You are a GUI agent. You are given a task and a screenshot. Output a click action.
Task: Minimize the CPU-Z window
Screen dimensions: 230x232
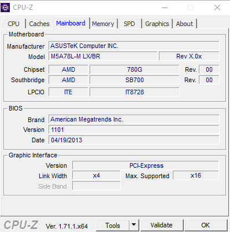pos(165,8)
